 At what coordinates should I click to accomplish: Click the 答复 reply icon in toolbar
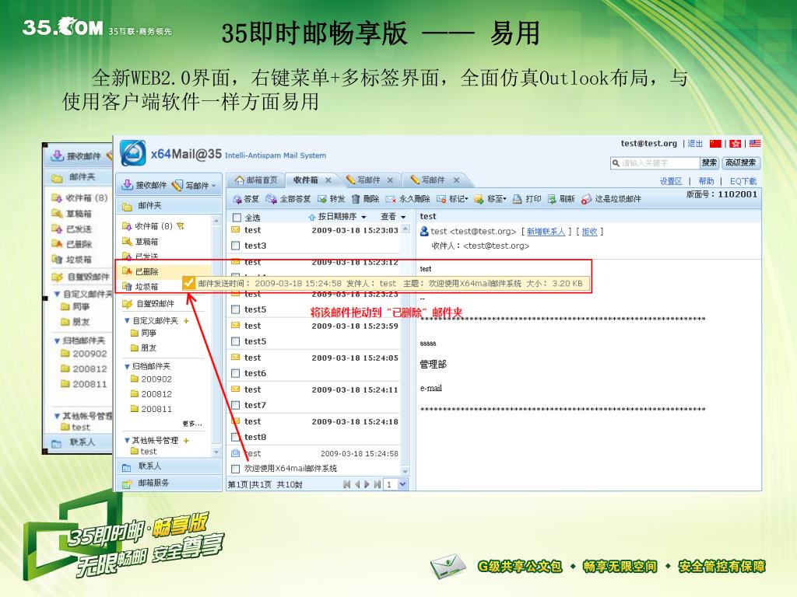[x=237, y=199]
